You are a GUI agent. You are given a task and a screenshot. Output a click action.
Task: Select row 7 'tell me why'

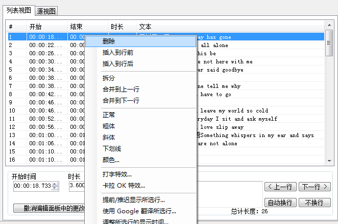165,86
